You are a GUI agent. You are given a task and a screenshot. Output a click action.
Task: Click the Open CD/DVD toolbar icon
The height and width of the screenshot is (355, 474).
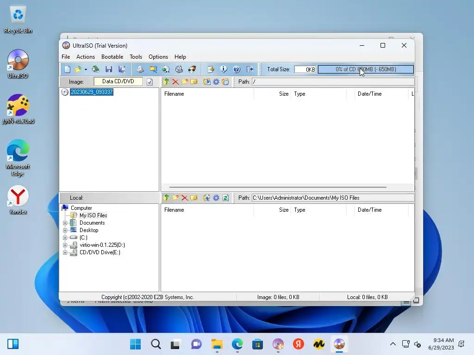(x=95, y=69)
